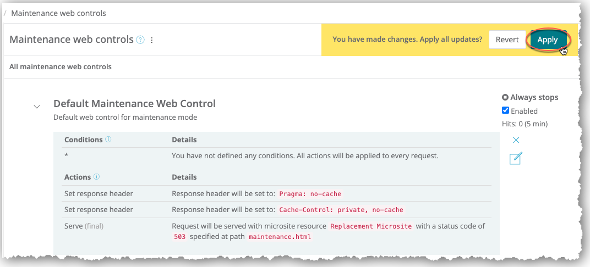590x267 pixels.
Task: Click the Always stops indicator icon
Action: [505, 97]
